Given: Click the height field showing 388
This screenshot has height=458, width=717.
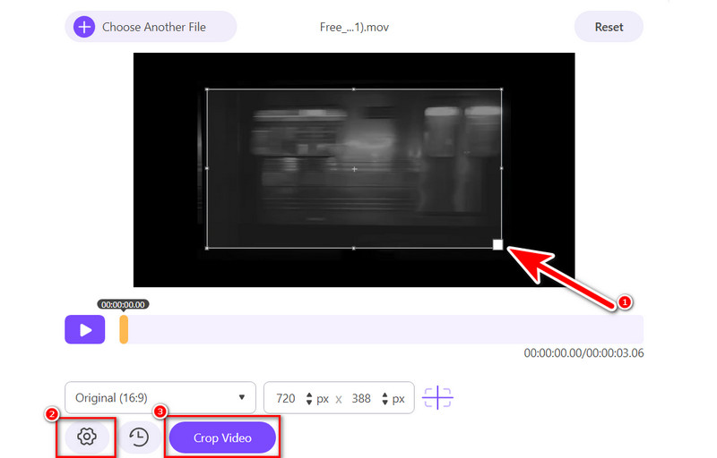Looking at the screenshot, I should click(361, 399).
